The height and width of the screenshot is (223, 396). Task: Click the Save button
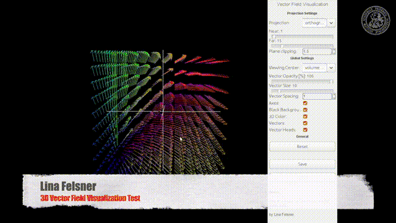[303, 164]
